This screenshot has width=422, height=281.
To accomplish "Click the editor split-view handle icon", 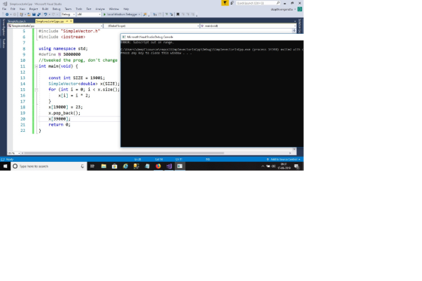I will (294, 30).
